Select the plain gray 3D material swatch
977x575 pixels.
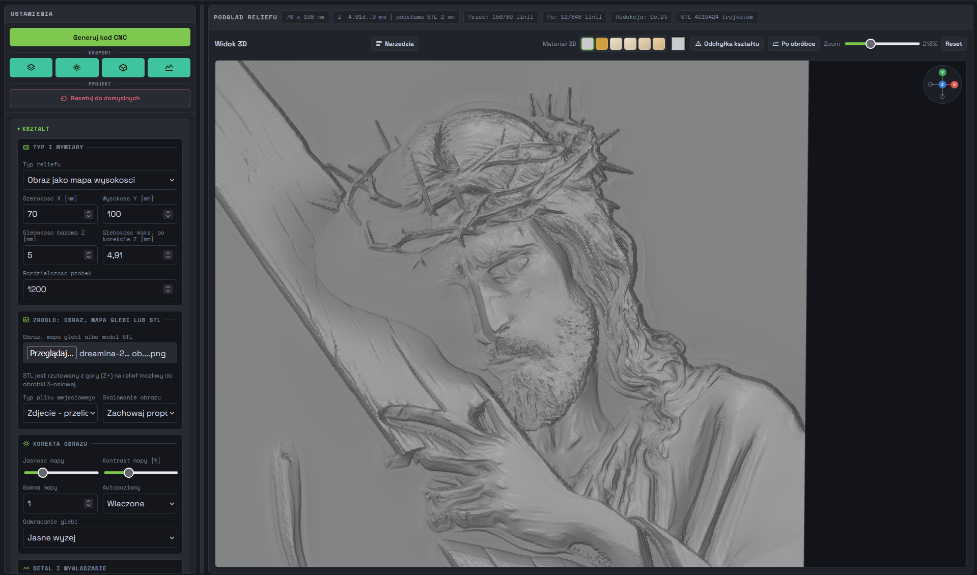[588, 44]
